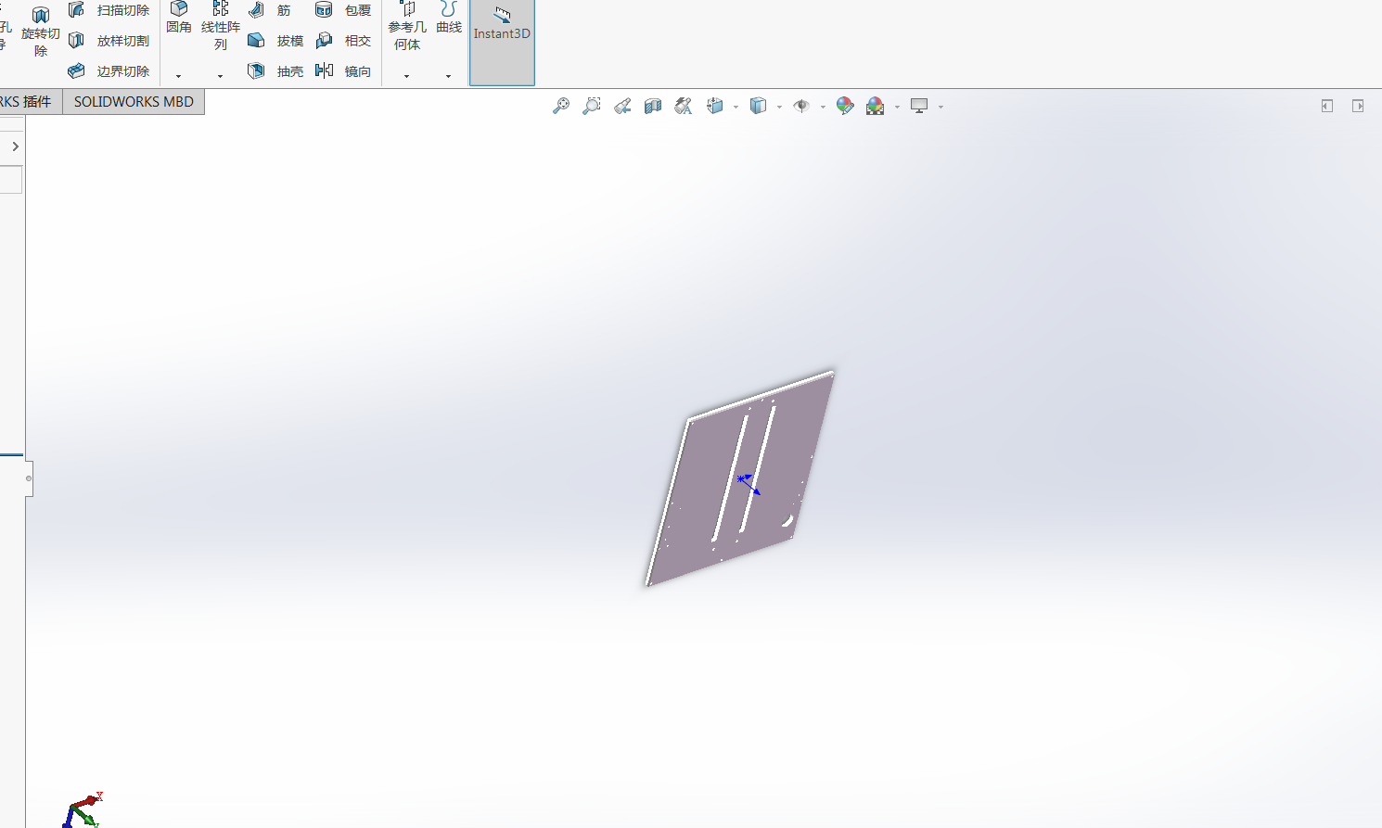Click the left panel collapse handle

tap(29, 478)
